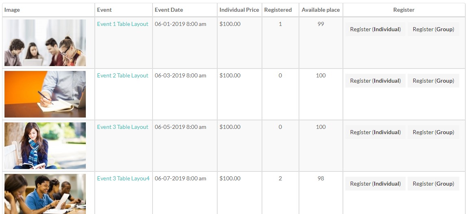Screen dimensions: 467x214
Task: Open the Event 2 Table Layout link
Action: (122, 75)
